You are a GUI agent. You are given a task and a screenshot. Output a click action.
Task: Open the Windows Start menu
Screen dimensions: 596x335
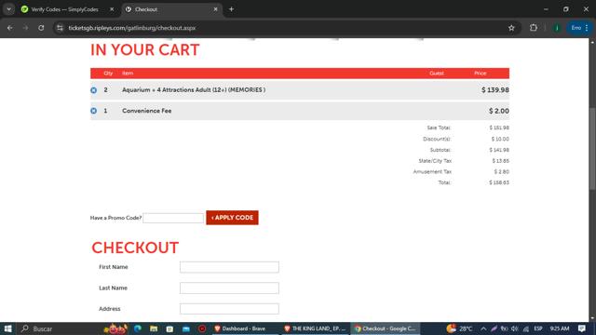pos(8,328)
